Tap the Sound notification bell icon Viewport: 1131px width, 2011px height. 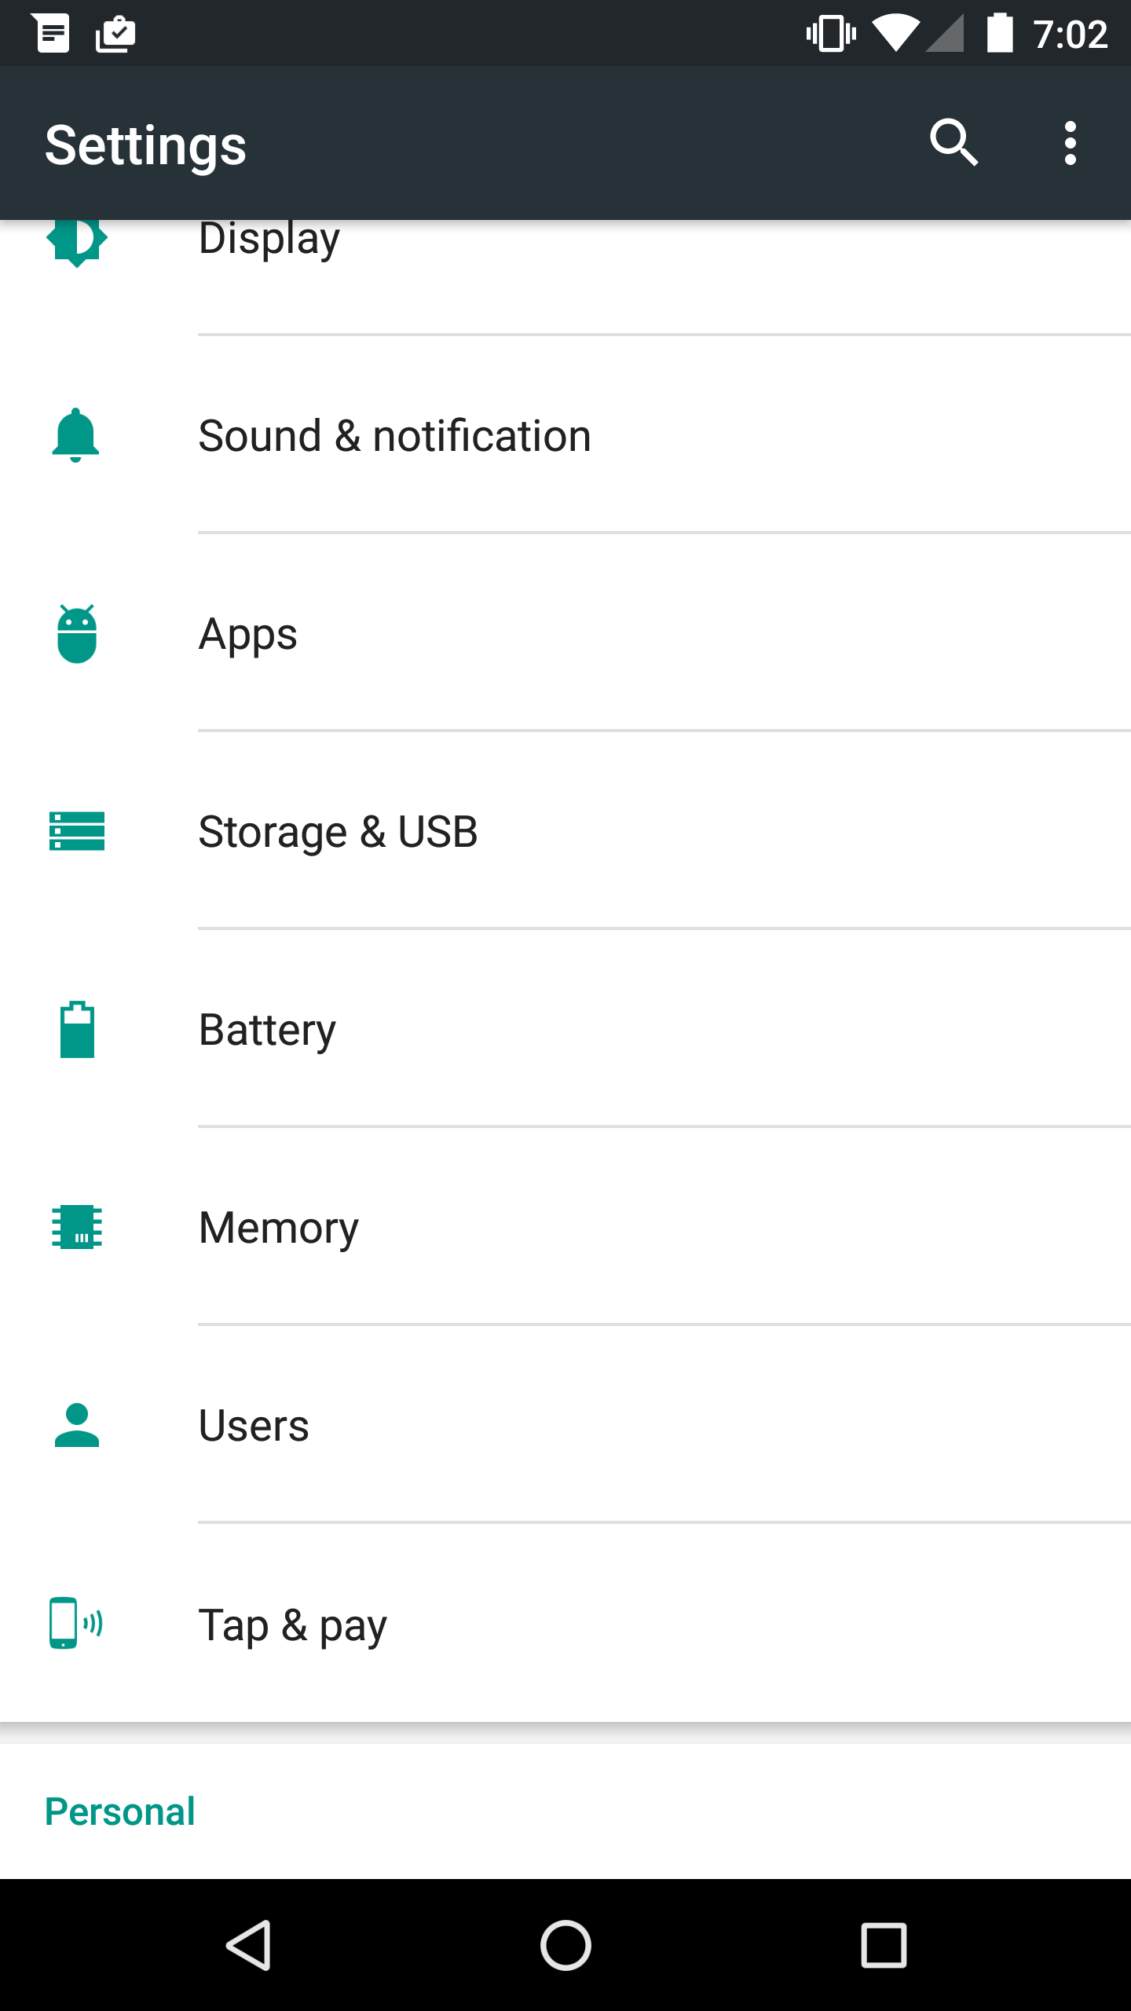(75, 435)
